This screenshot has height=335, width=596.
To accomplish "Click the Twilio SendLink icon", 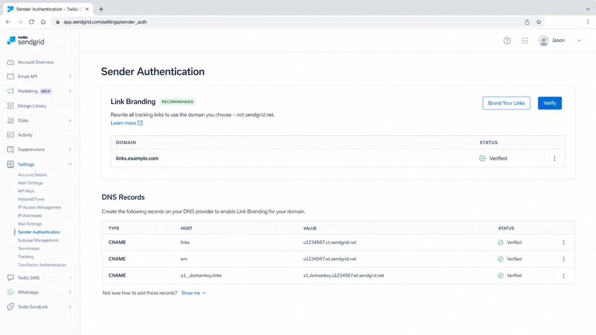I will pos(11,307).
